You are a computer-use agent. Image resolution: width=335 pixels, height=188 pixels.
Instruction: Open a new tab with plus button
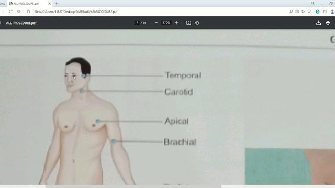[x=57, y=4]
